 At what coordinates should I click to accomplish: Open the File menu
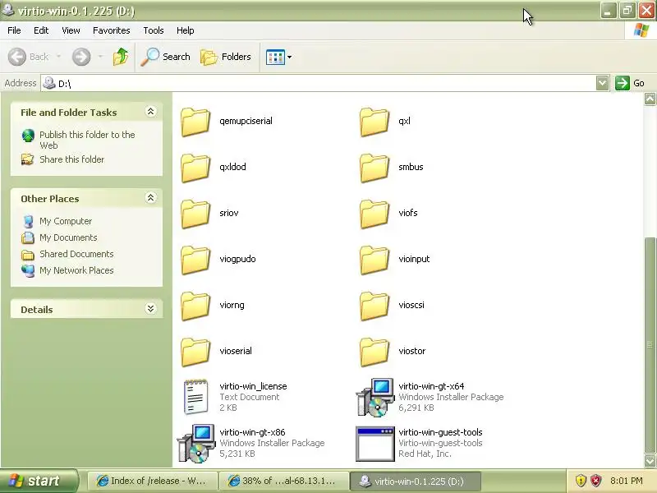click(14, 30)
